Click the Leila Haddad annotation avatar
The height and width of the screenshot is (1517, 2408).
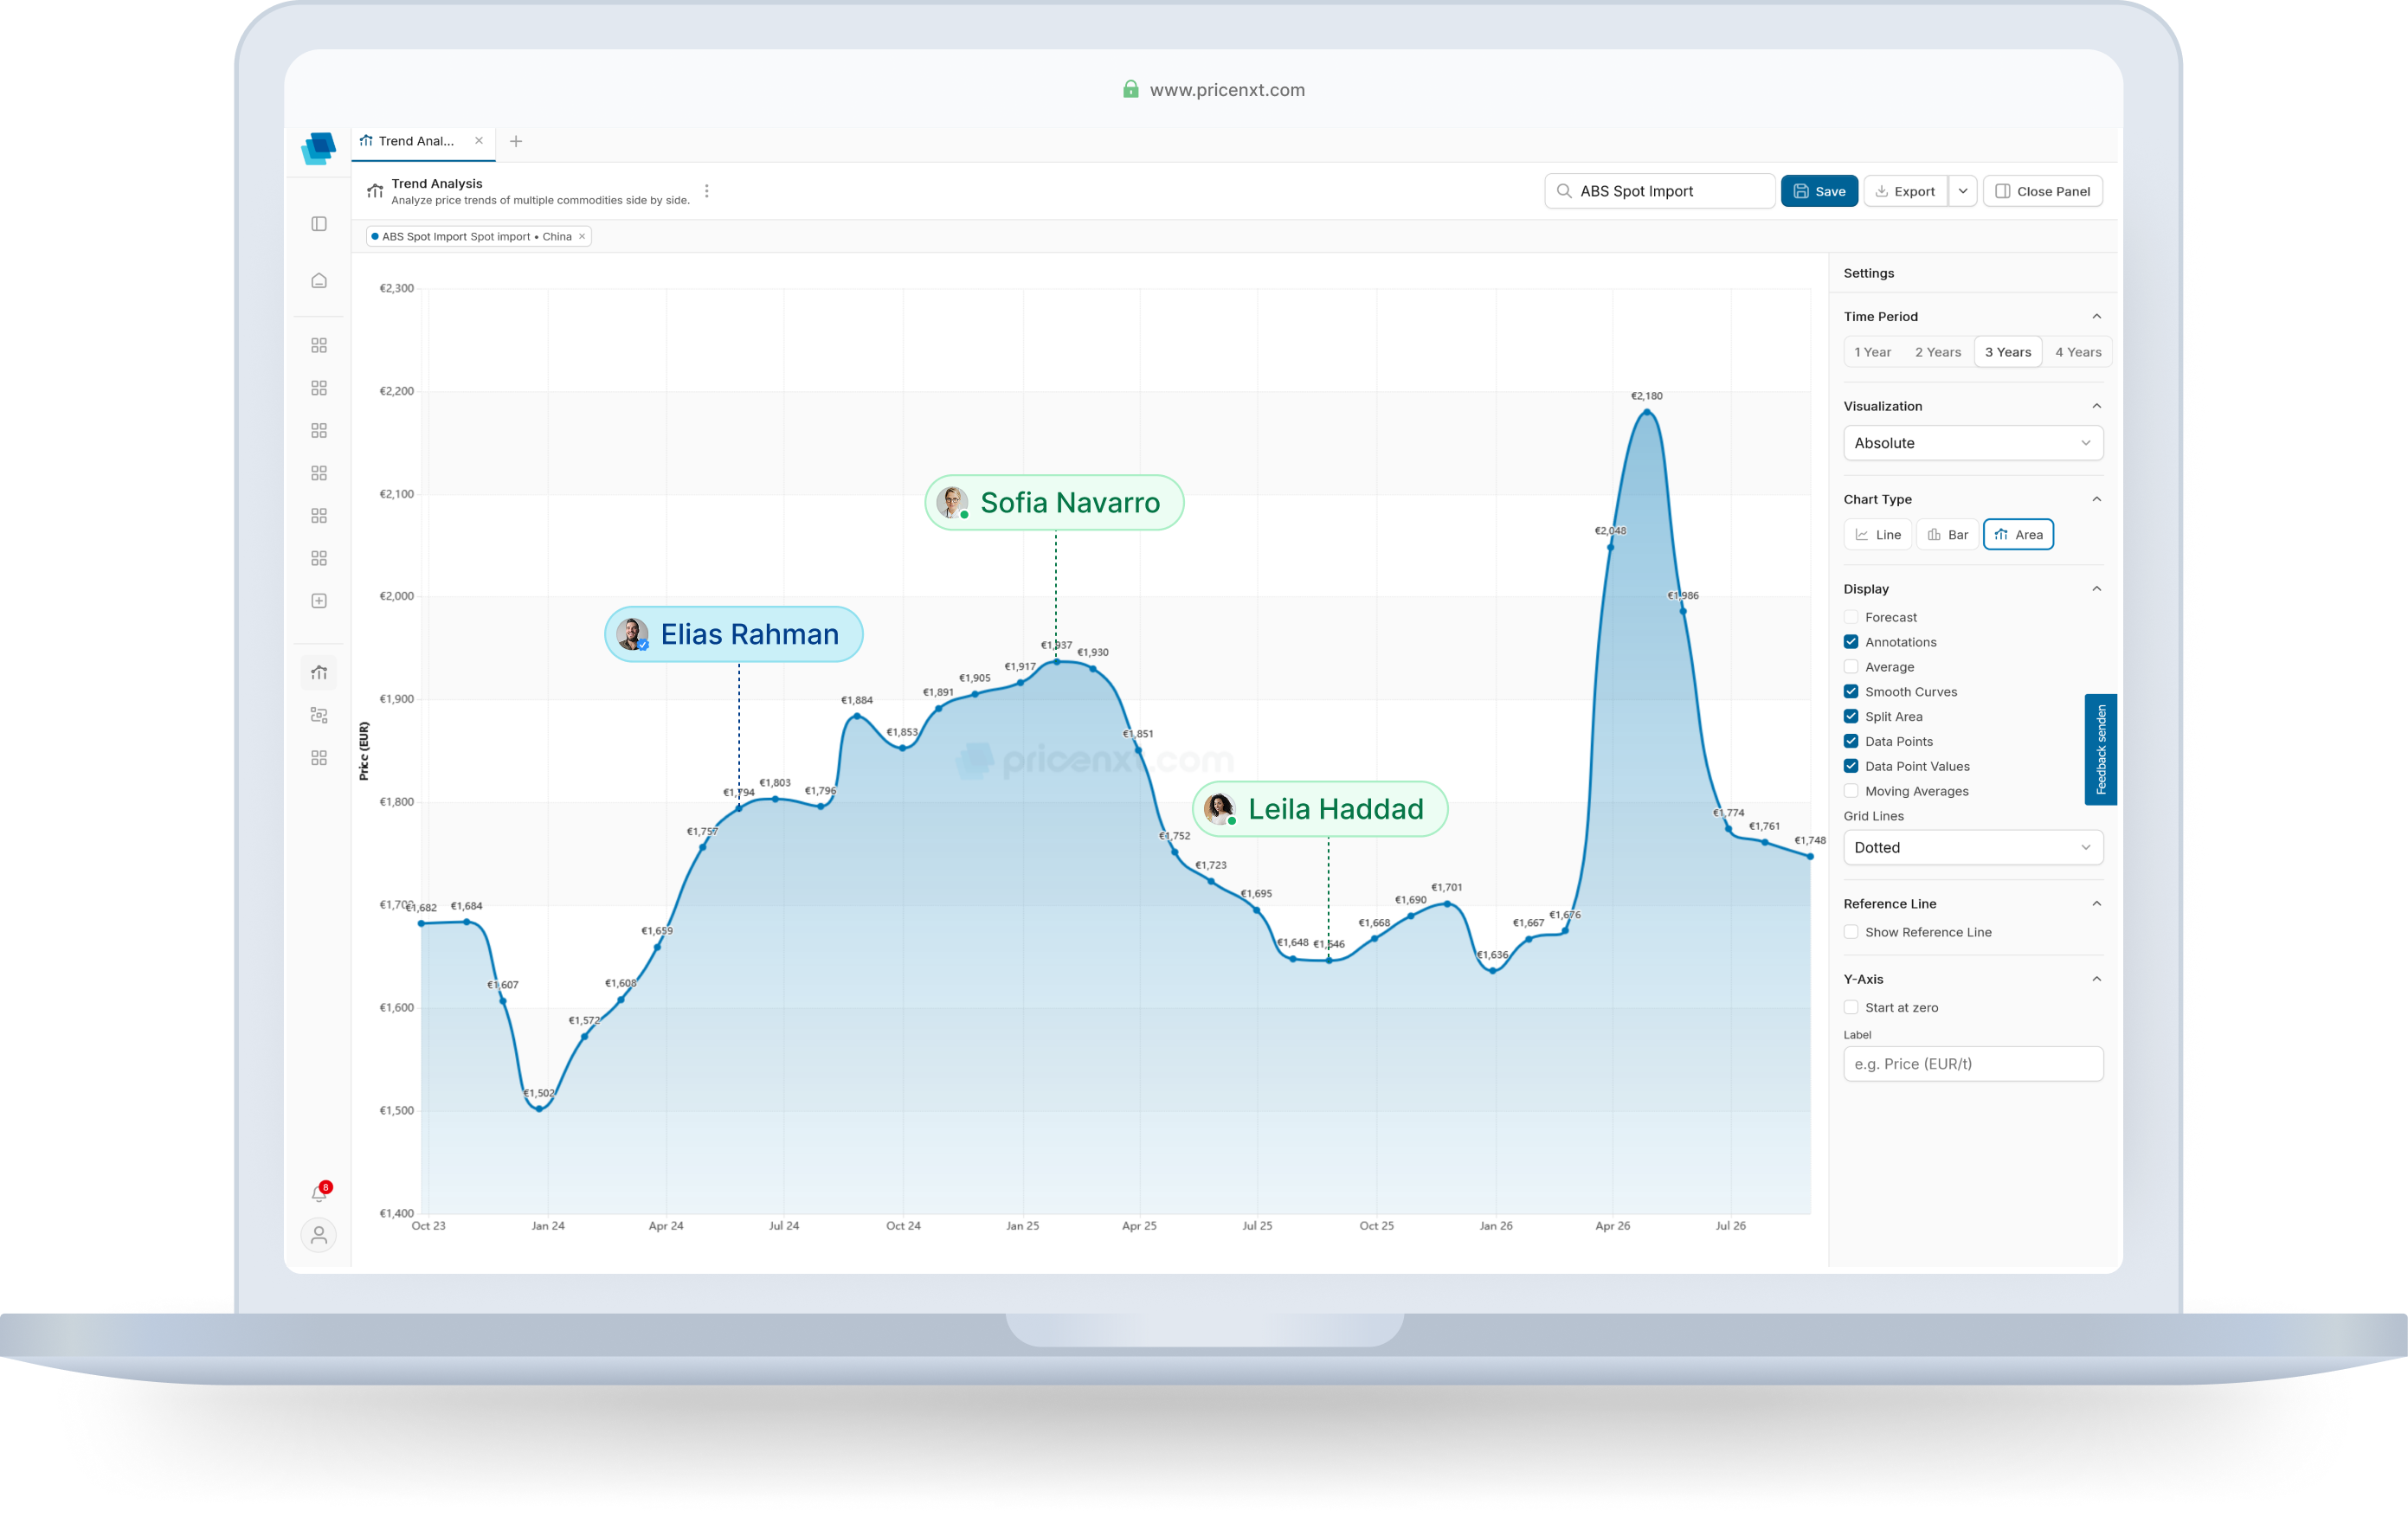point(1219,808)
